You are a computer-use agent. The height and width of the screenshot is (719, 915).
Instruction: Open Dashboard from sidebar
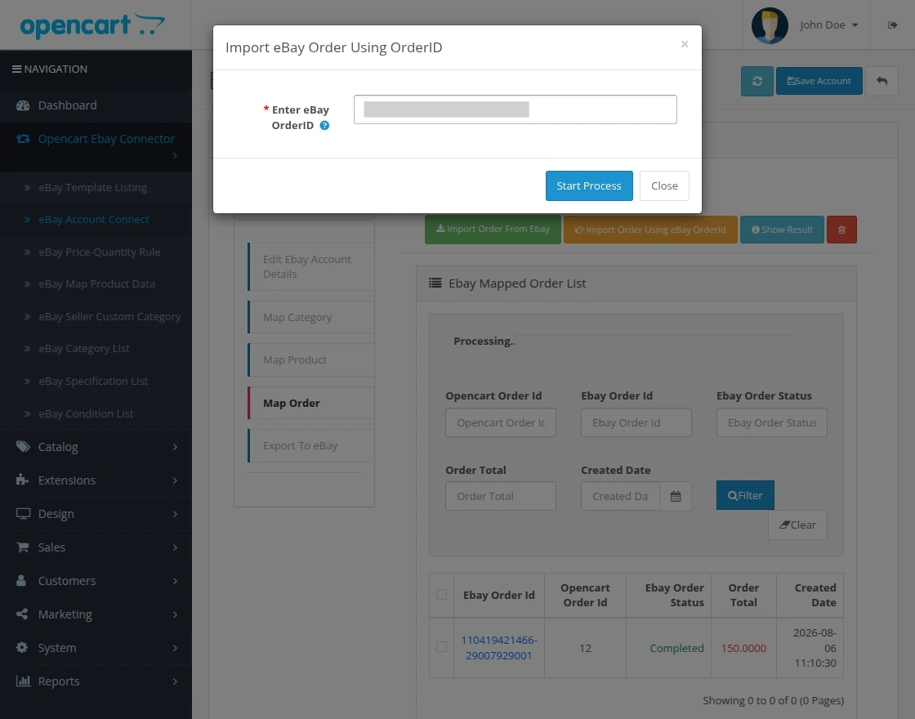(96, 105)
